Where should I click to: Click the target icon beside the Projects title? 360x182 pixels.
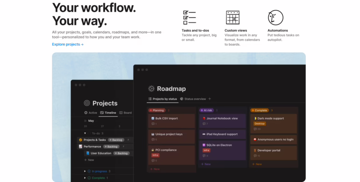tap(87, 103)
